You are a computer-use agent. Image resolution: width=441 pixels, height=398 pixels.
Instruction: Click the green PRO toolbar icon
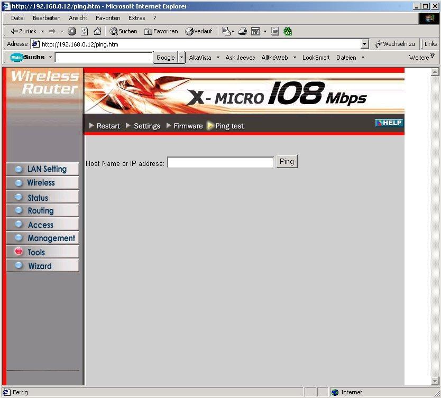pos(288,31)
